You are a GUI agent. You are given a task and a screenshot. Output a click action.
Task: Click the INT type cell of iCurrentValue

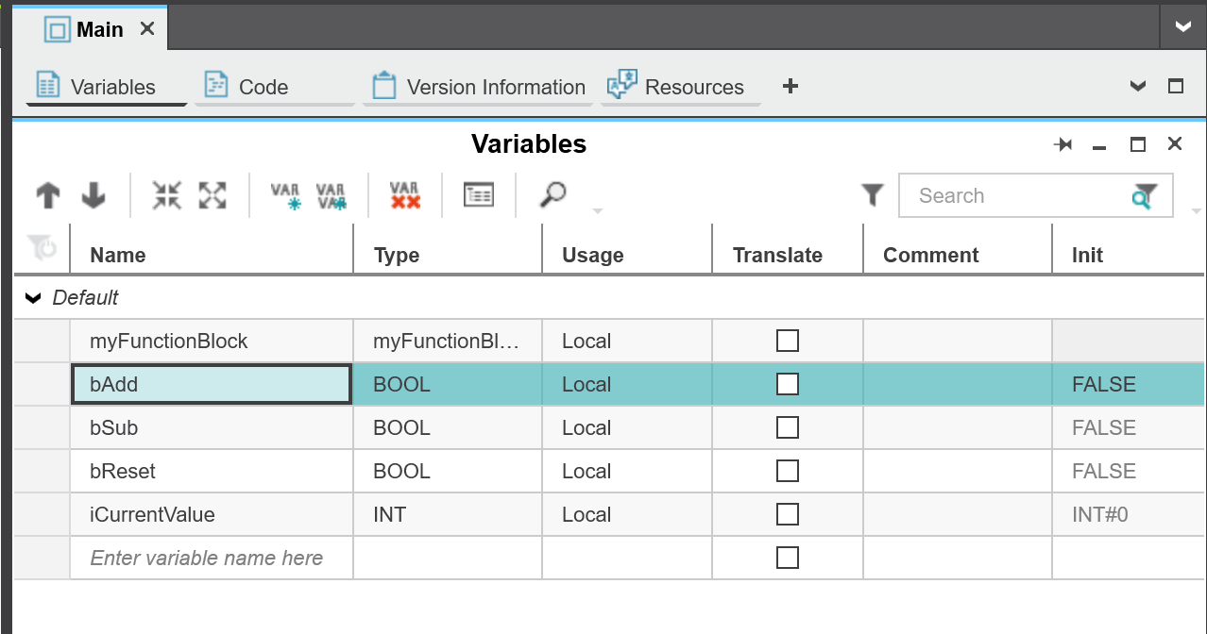448,514
